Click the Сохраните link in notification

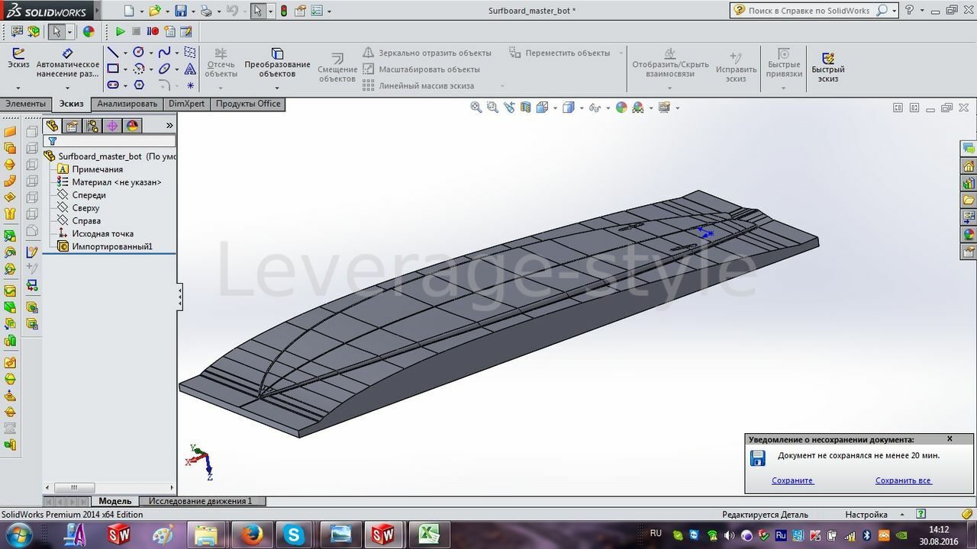point(792,480)
